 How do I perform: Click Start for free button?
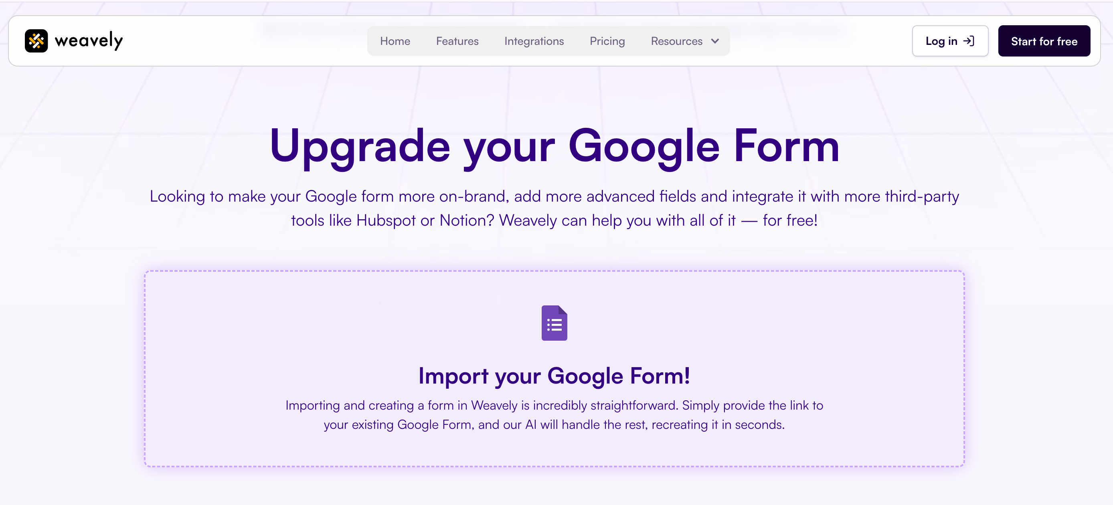pos(1044,41)
